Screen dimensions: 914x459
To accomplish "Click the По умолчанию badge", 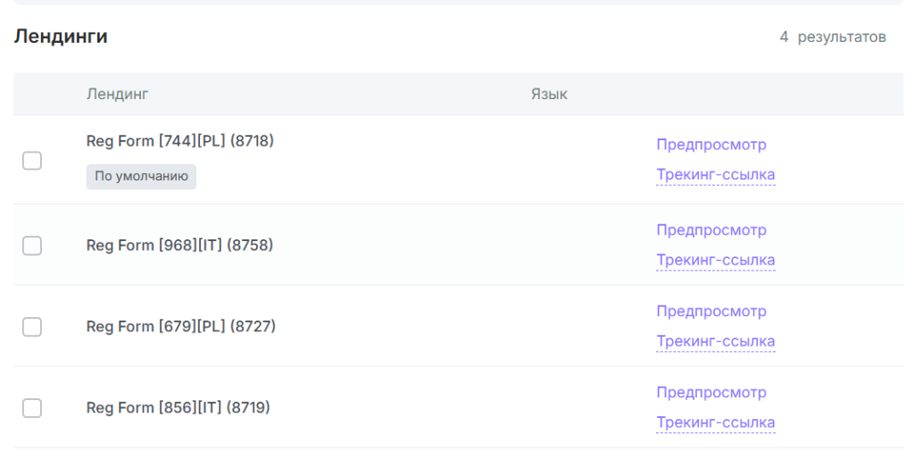I will 141,177.
